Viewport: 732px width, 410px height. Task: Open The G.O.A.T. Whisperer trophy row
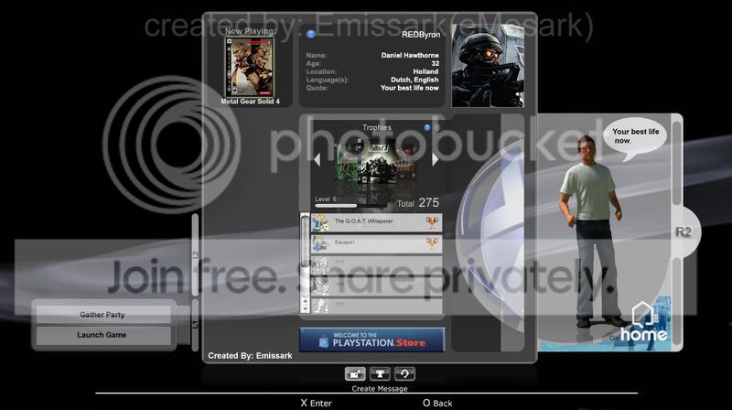click(x=376, y=222)
